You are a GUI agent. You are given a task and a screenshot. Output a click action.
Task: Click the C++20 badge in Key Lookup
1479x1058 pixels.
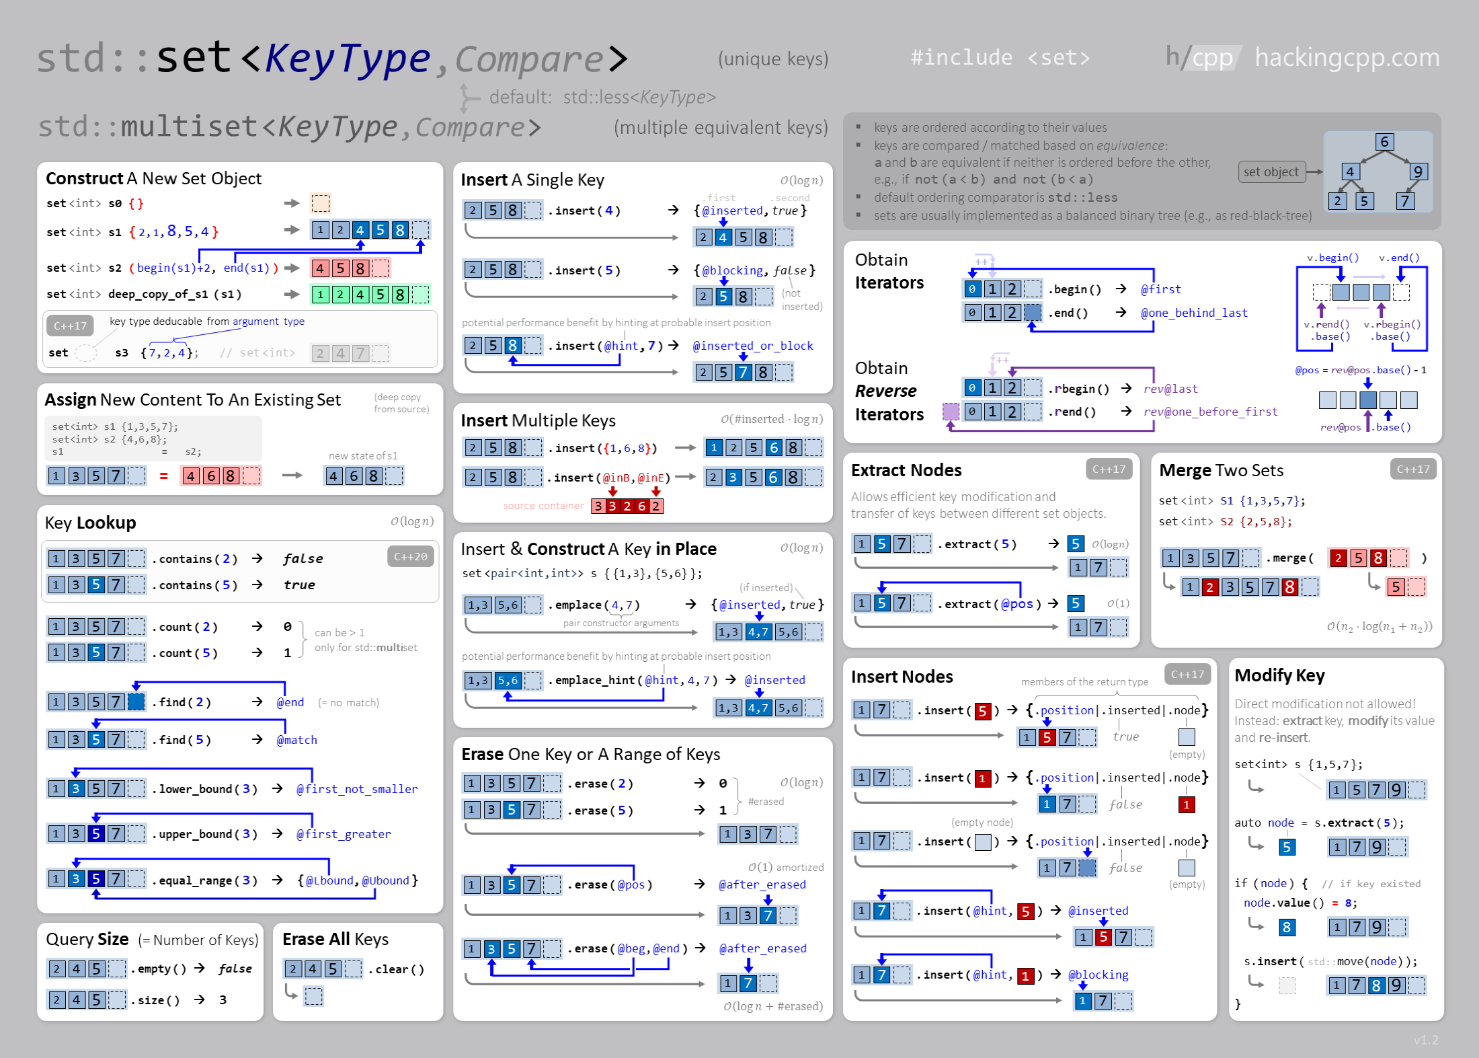410,556
